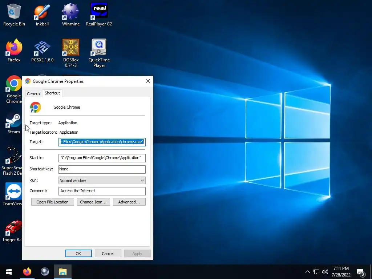Select the inkball desktop shortcut
The height and width of the screenshot is (279, 372).
coord(42,15)
